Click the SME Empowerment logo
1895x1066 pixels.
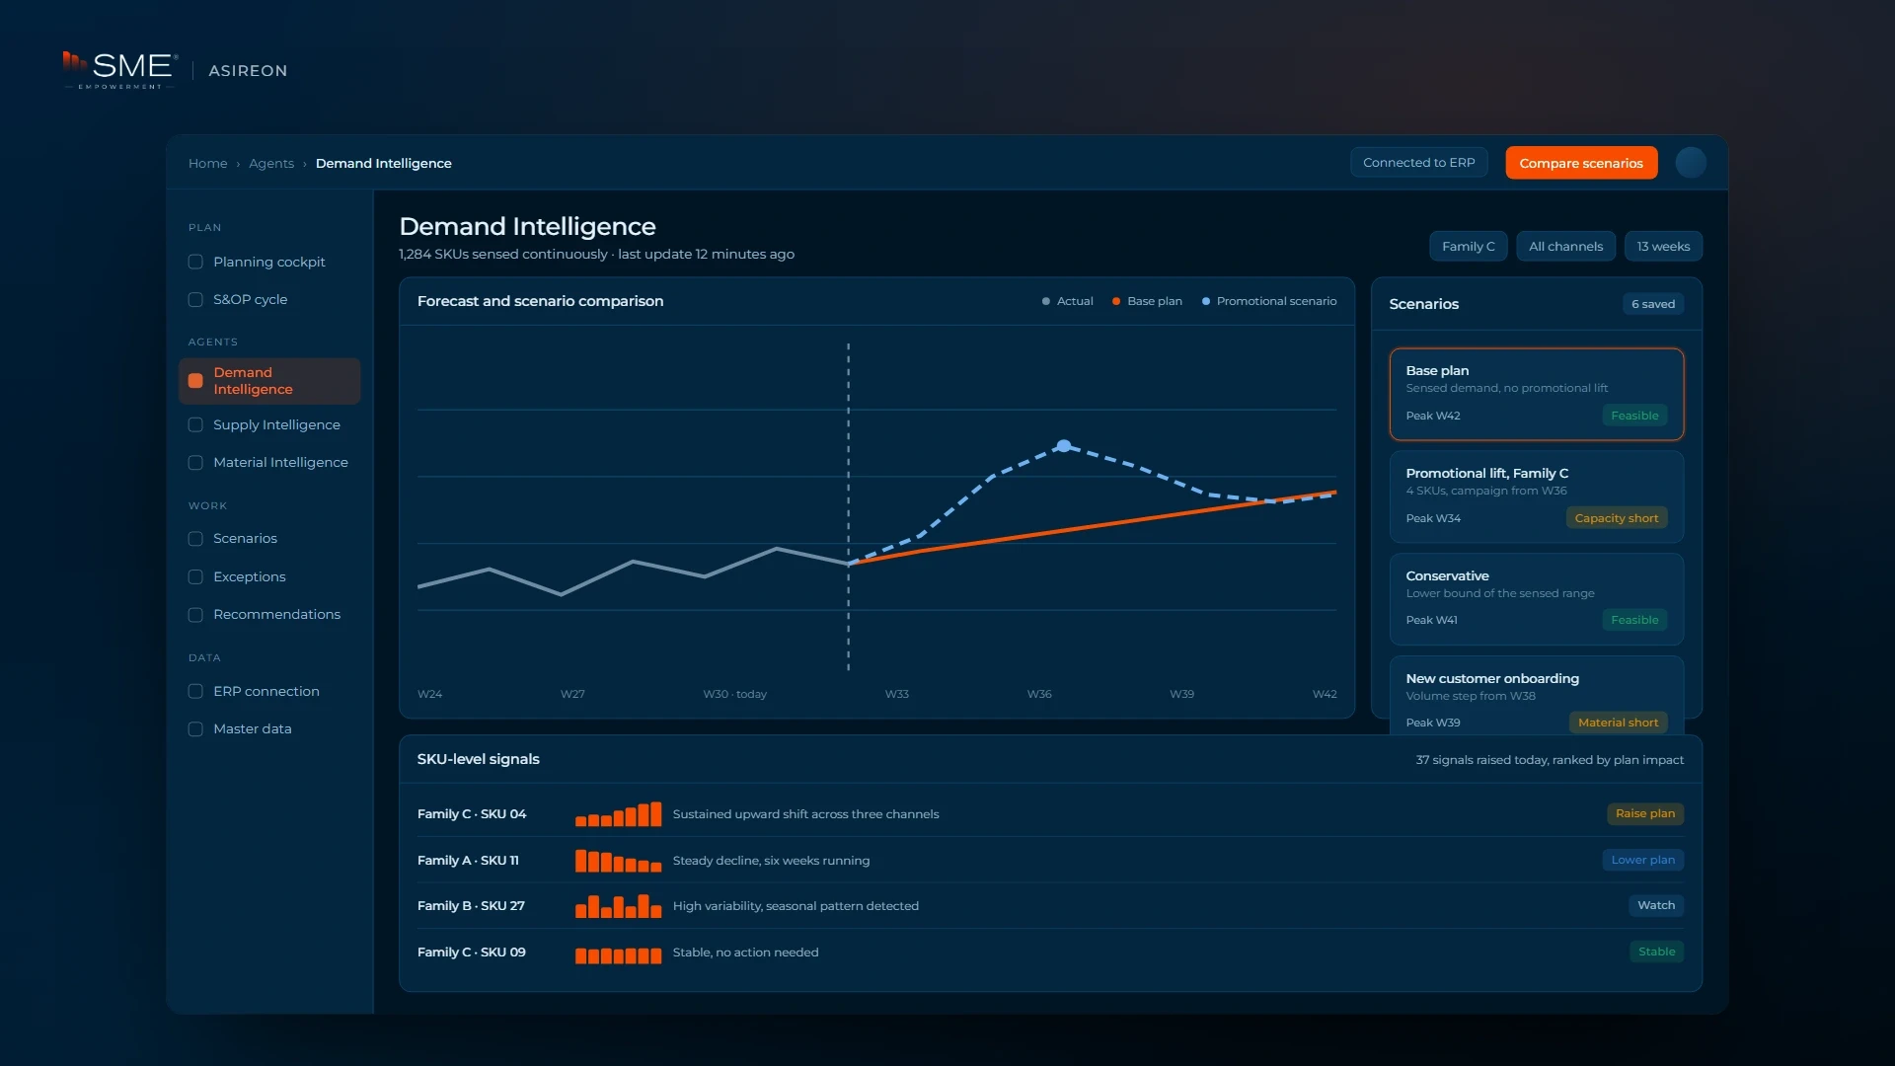point(120,69)
